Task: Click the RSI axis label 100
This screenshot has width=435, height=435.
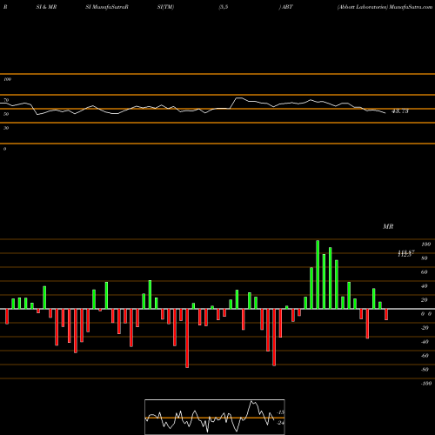Action: 8,79
